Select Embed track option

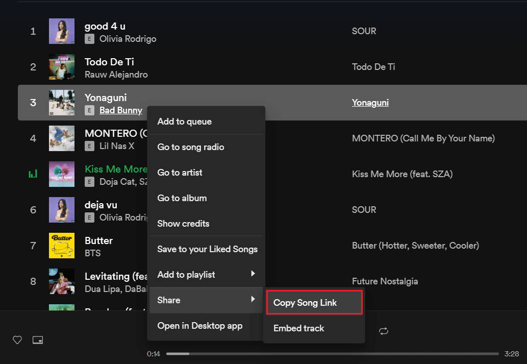point(298,328)
